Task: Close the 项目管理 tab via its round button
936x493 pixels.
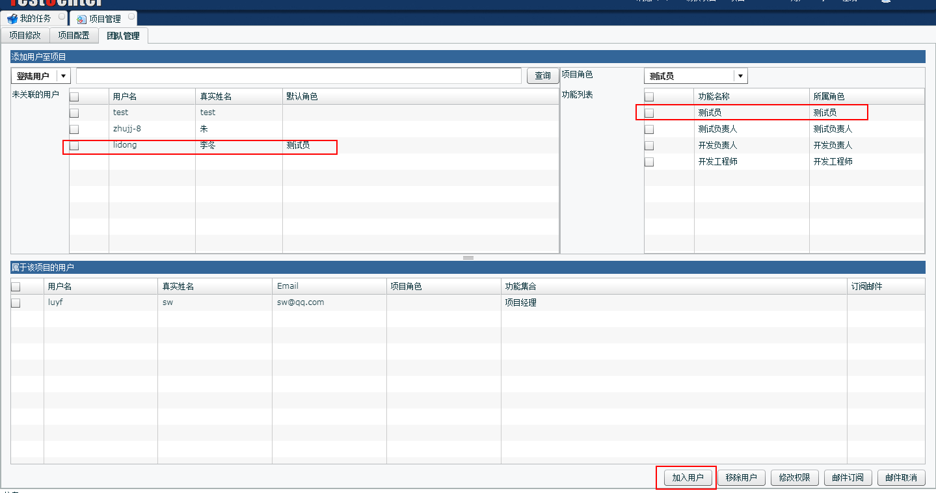Action: tap(131, 16)
